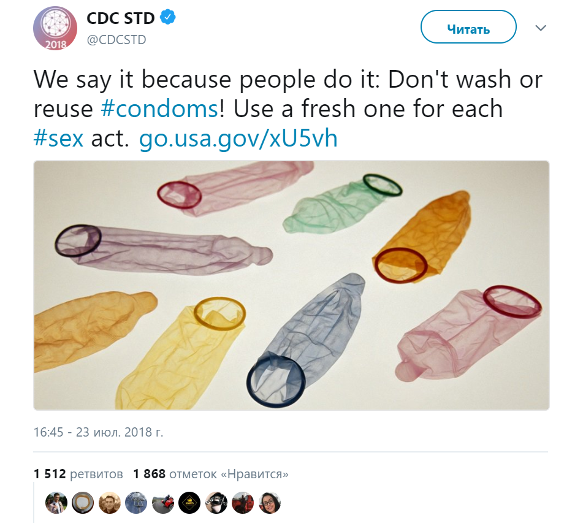Open the red motorcycle avatar profile
The image size is (583, 523).
coord(163,503)
